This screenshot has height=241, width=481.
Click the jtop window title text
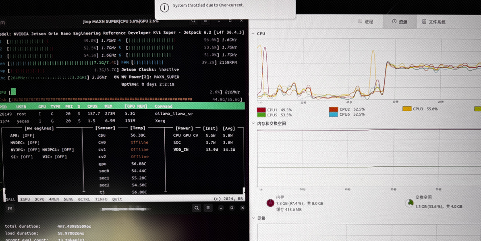[x=121, y=21]
